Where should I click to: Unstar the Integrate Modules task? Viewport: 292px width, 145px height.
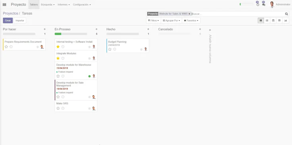coord(58,58)
